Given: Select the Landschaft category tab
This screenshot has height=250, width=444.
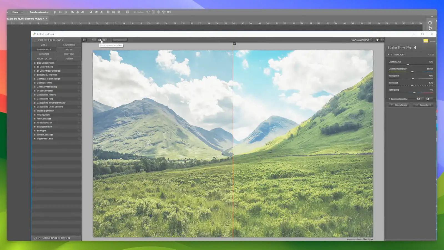Looking at the screenshot, I should pyautogui.click(x=44, y=49).
